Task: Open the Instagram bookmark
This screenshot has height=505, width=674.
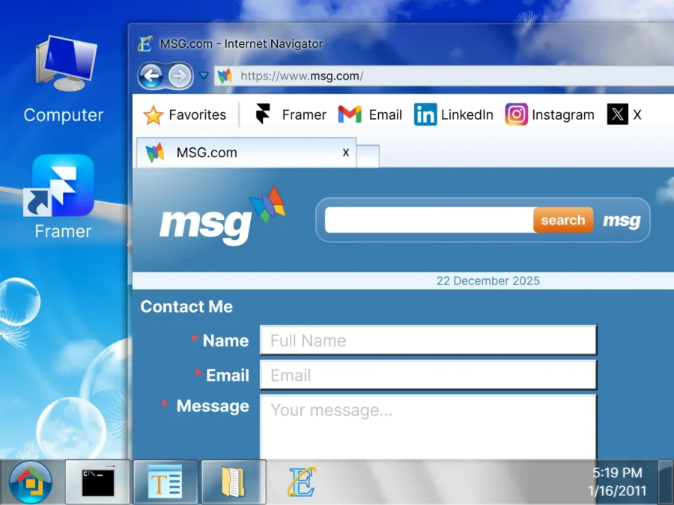Action: click(x=550, y=114)
